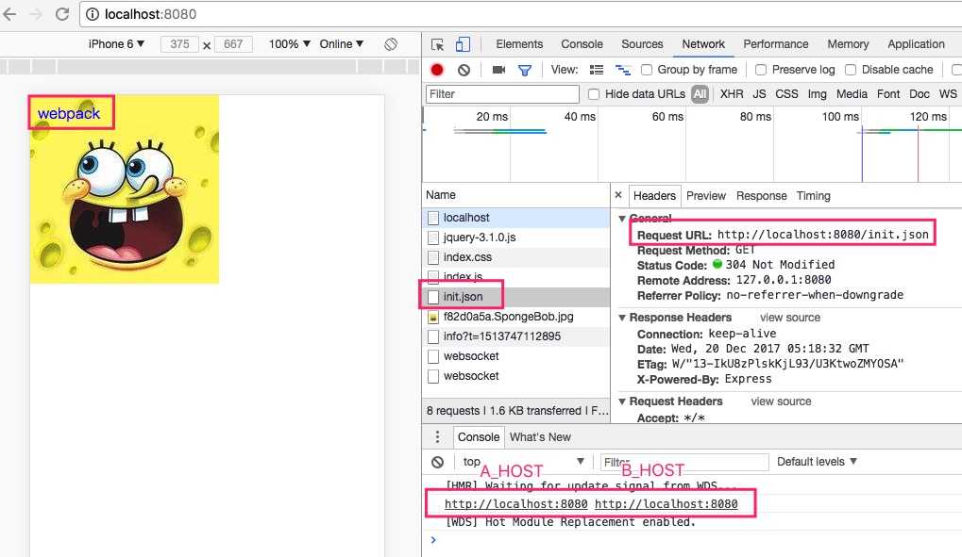The image size is (962, 557).
Task: Filter requests by Media
Action: 852,93
